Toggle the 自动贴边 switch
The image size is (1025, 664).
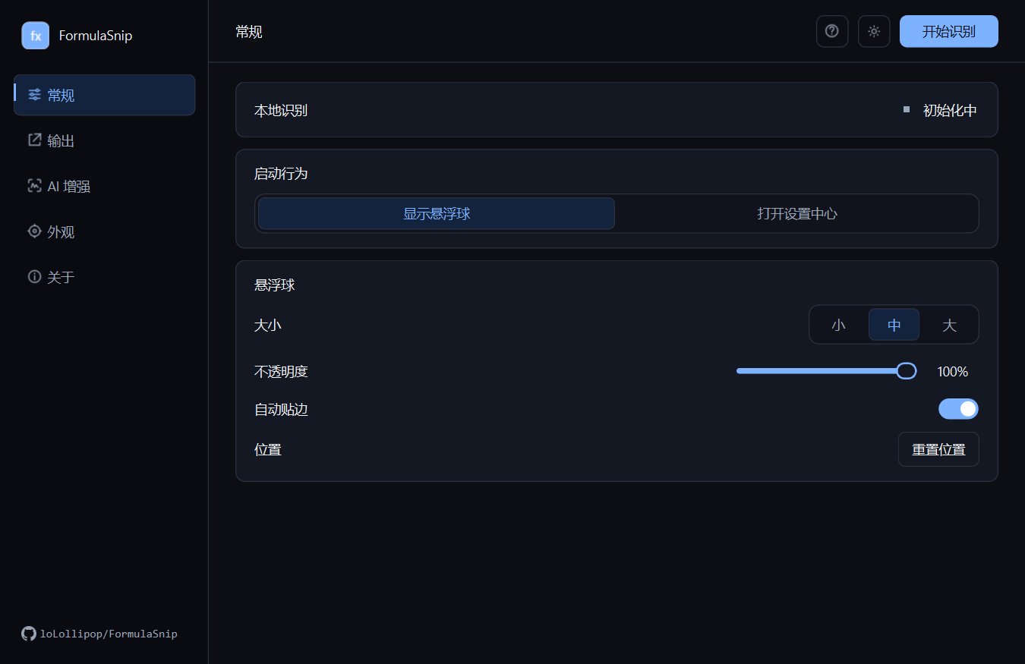tap(958, 409)
